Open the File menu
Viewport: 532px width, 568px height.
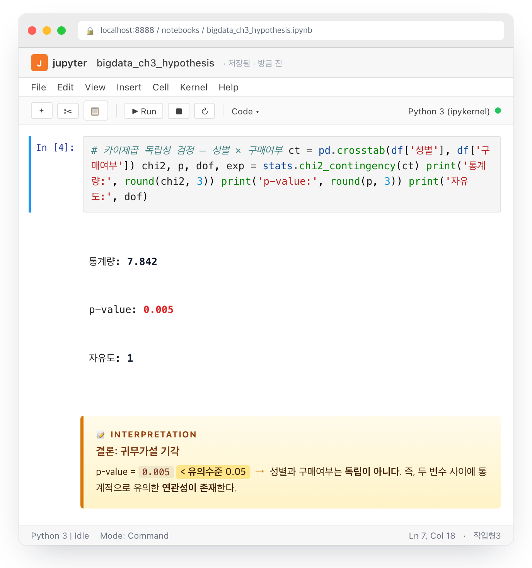tap(39, 87)
